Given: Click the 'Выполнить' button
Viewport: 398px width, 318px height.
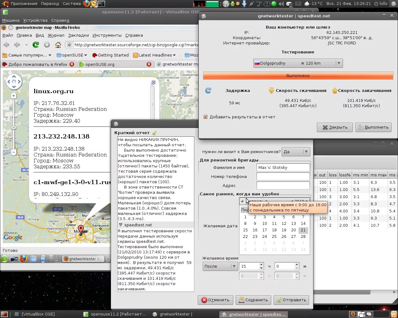Looking at the screenshot, I should point(373,127).
